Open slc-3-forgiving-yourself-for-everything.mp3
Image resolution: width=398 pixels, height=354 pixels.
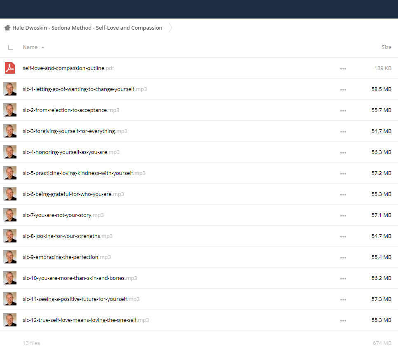75,131
